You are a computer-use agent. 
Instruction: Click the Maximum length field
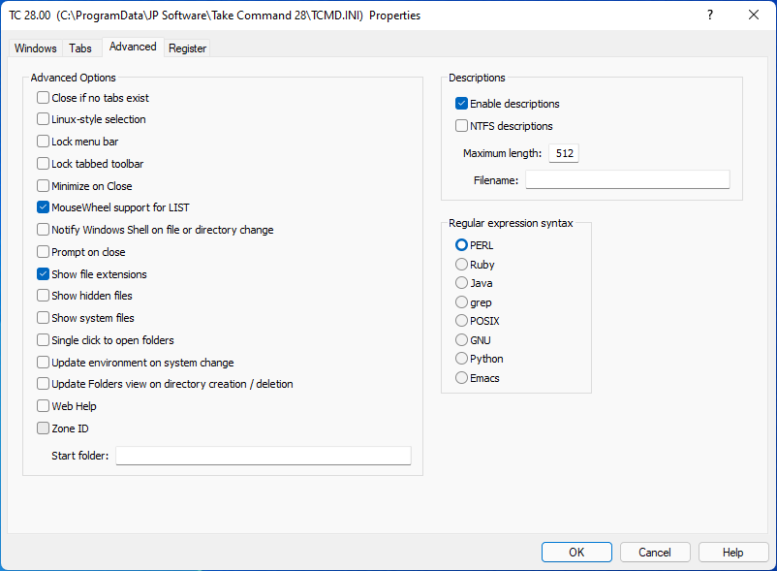coord(564,153)
